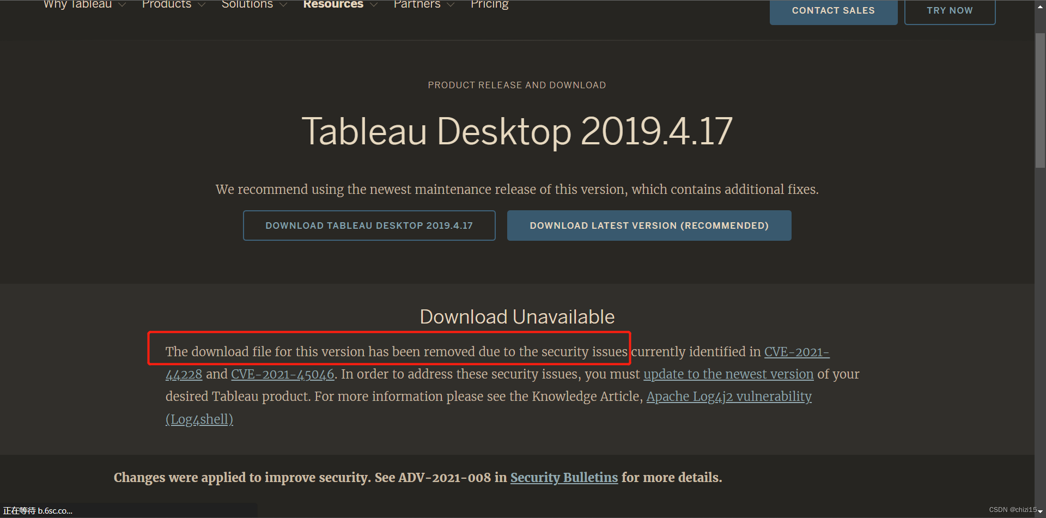Expand the chevron next to Solutions
This screenshot has width=1046, height=518.
tap(283, 5)
